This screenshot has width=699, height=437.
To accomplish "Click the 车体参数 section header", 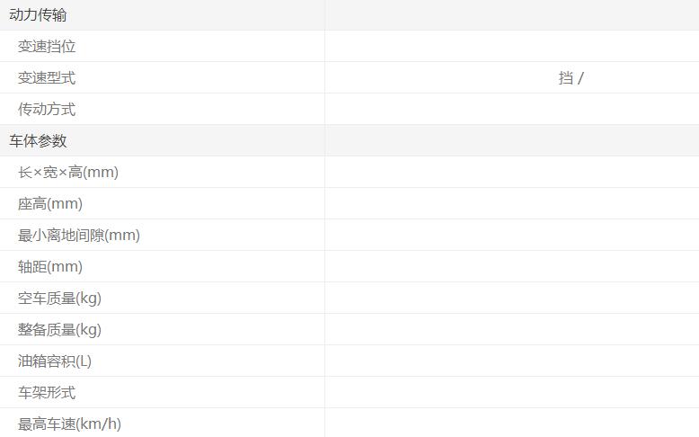I will [38, 141].
